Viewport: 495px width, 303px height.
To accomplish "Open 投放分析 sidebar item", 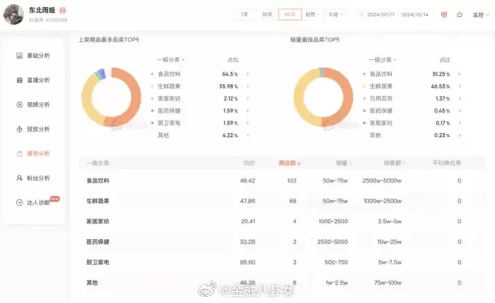I will (x=33, y=129).
